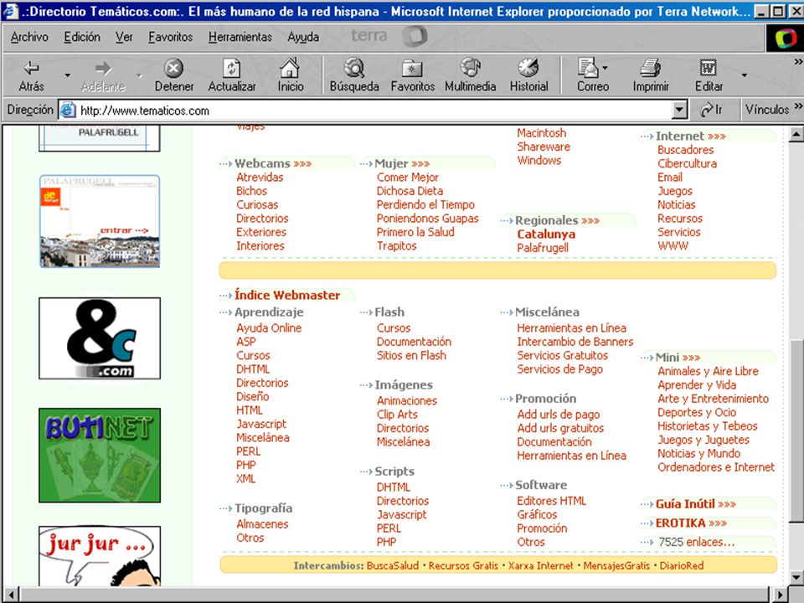Refresh page using the Actualizar icon
Screen dimensions: 804x603
coord(232,68)
